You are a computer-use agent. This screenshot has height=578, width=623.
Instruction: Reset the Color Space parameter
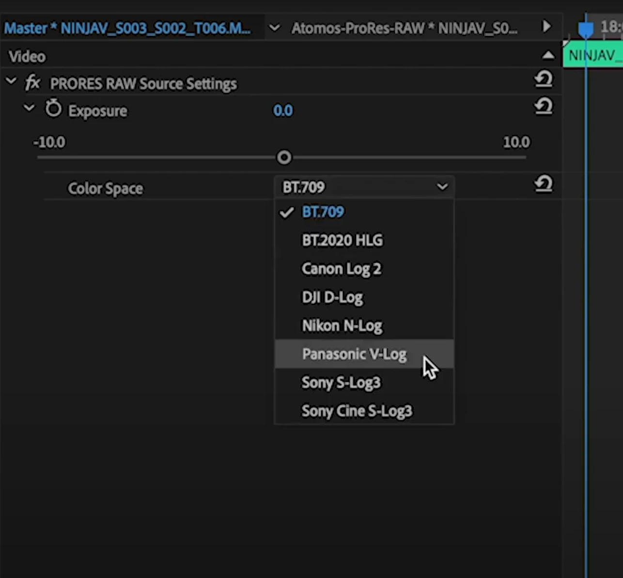[x=544, y=184]
